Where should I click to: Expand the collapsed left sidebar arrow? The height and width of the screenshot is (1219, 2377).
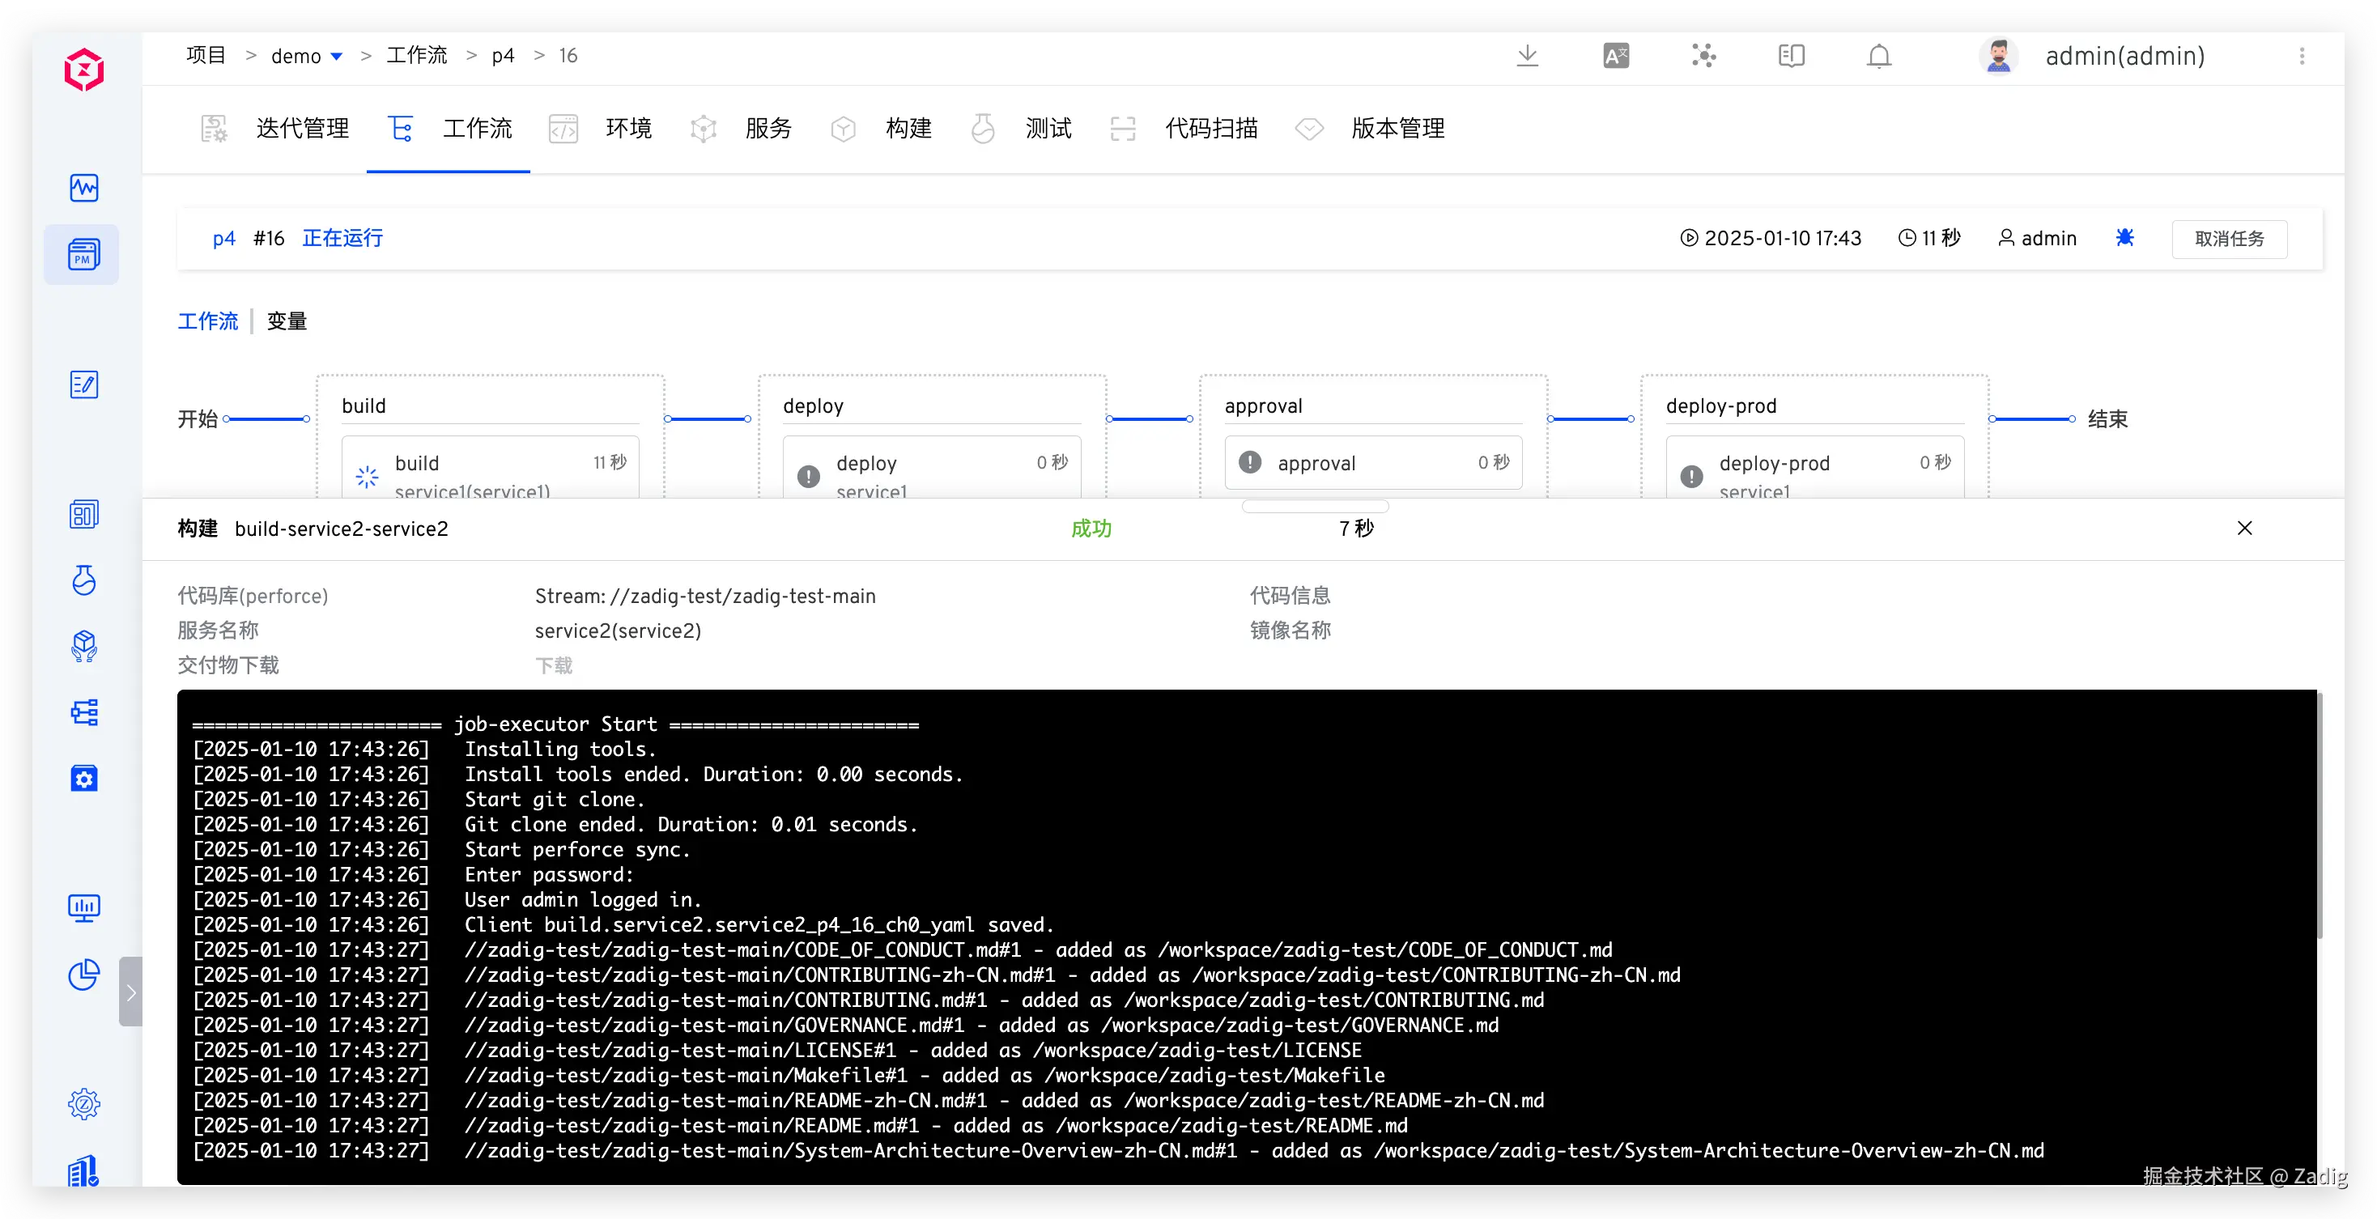point(131,992)
